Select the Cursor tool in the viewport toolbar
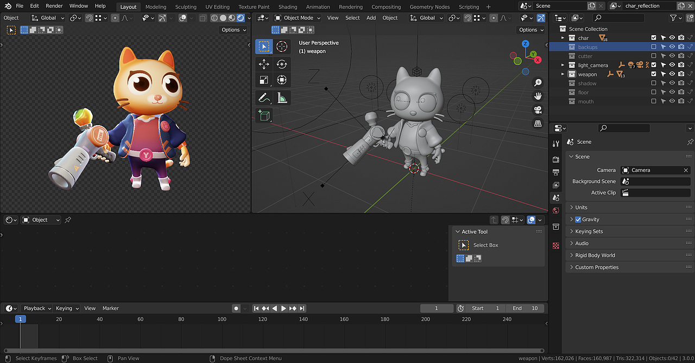 tap(281, 47)
